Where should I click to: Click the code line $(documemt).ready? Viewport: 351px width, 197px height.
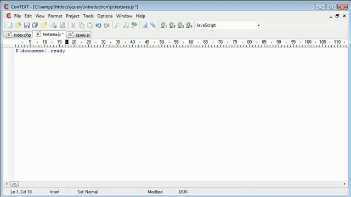pyautogui.click(x=40, y=51)
